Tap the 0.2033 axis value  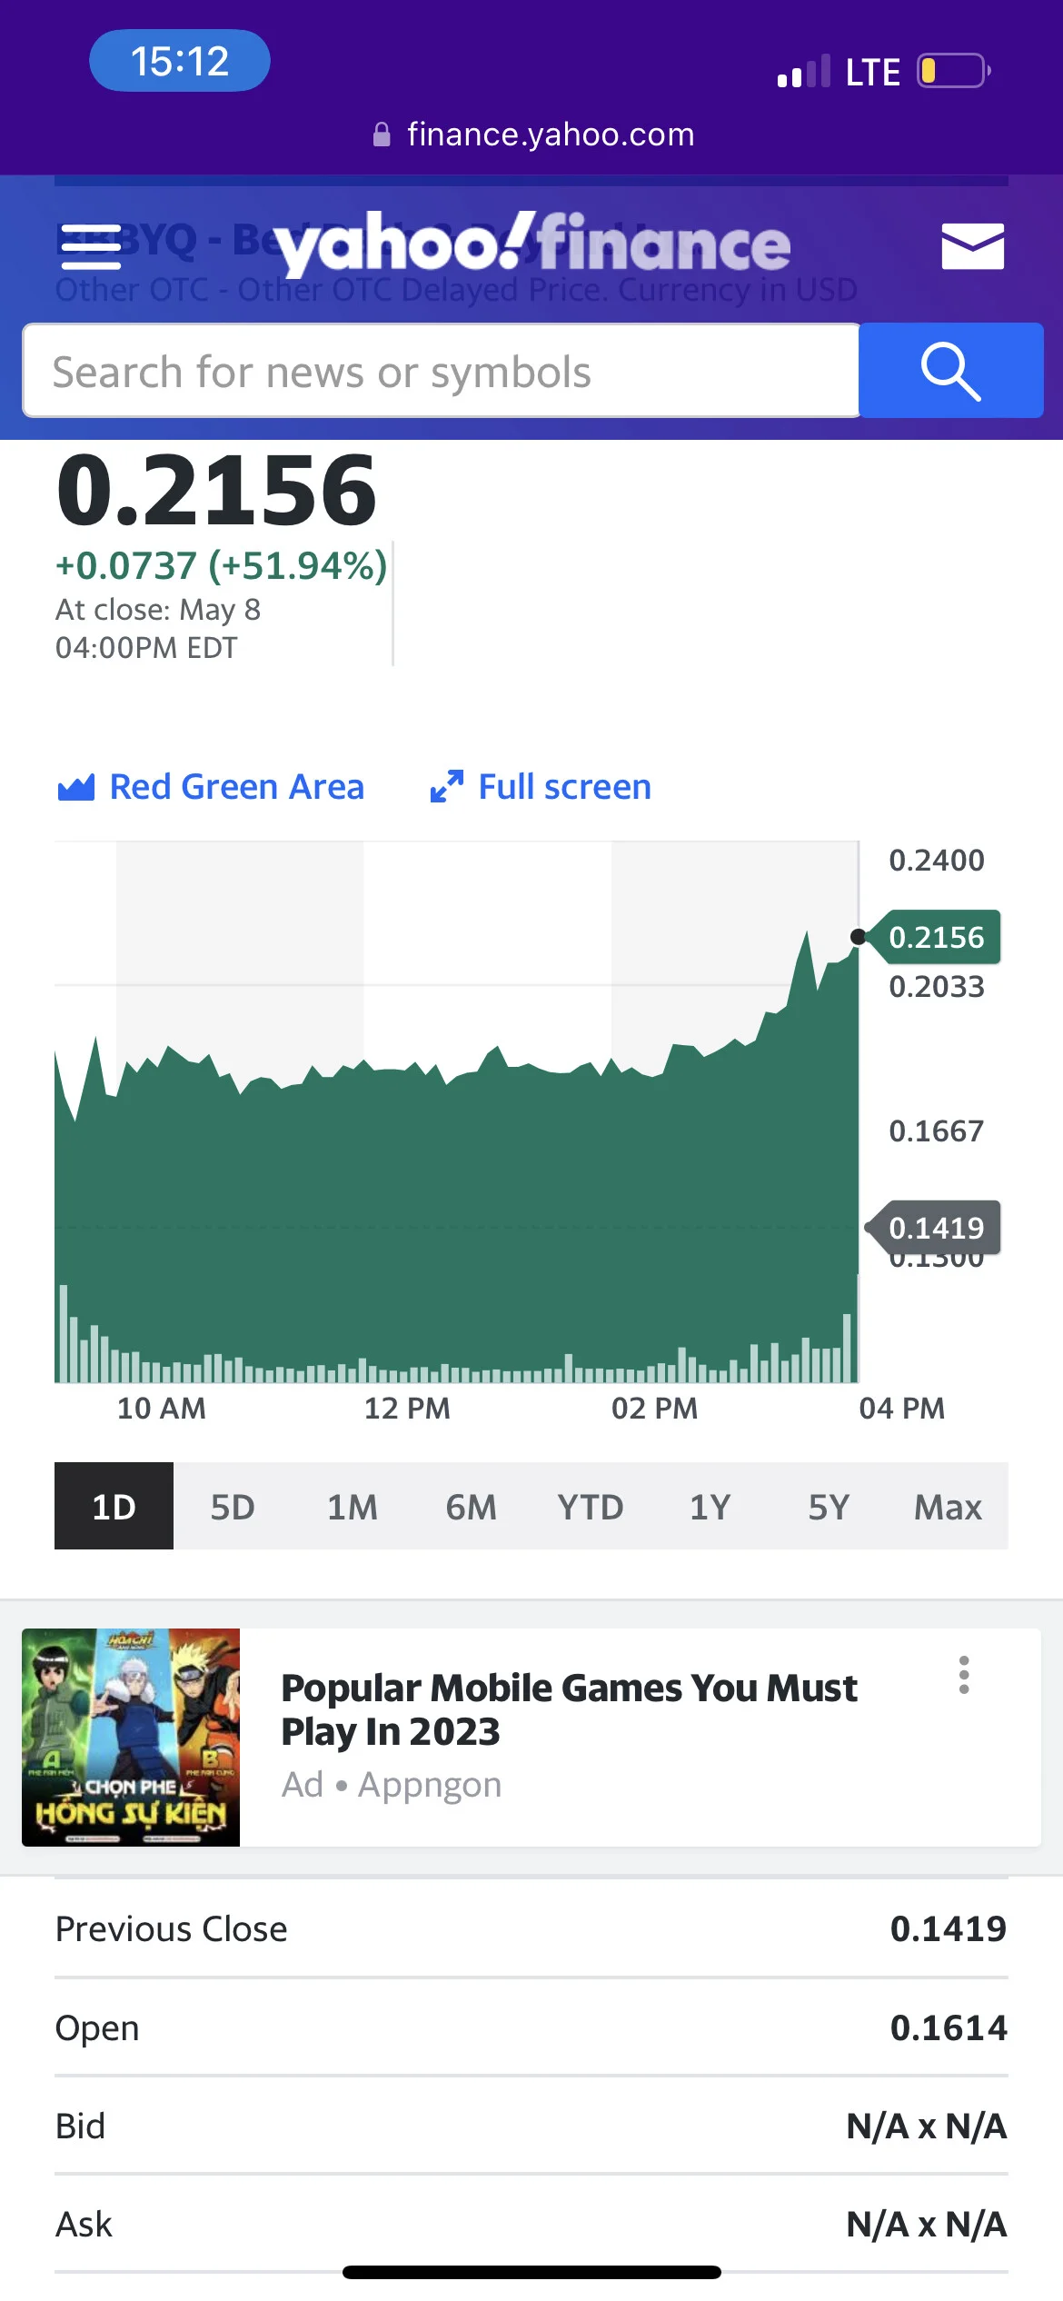tap(937, 987)
